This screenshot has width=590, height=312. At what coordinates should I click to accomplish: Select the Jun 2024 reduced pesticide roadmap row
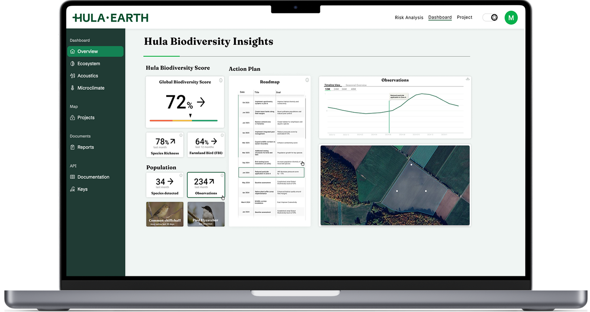point(271,172)
